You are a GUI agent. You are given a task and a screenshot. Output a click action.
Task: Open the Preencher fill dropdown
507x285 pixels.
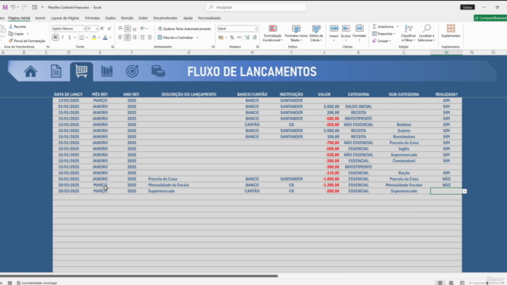tap(383, 33)
